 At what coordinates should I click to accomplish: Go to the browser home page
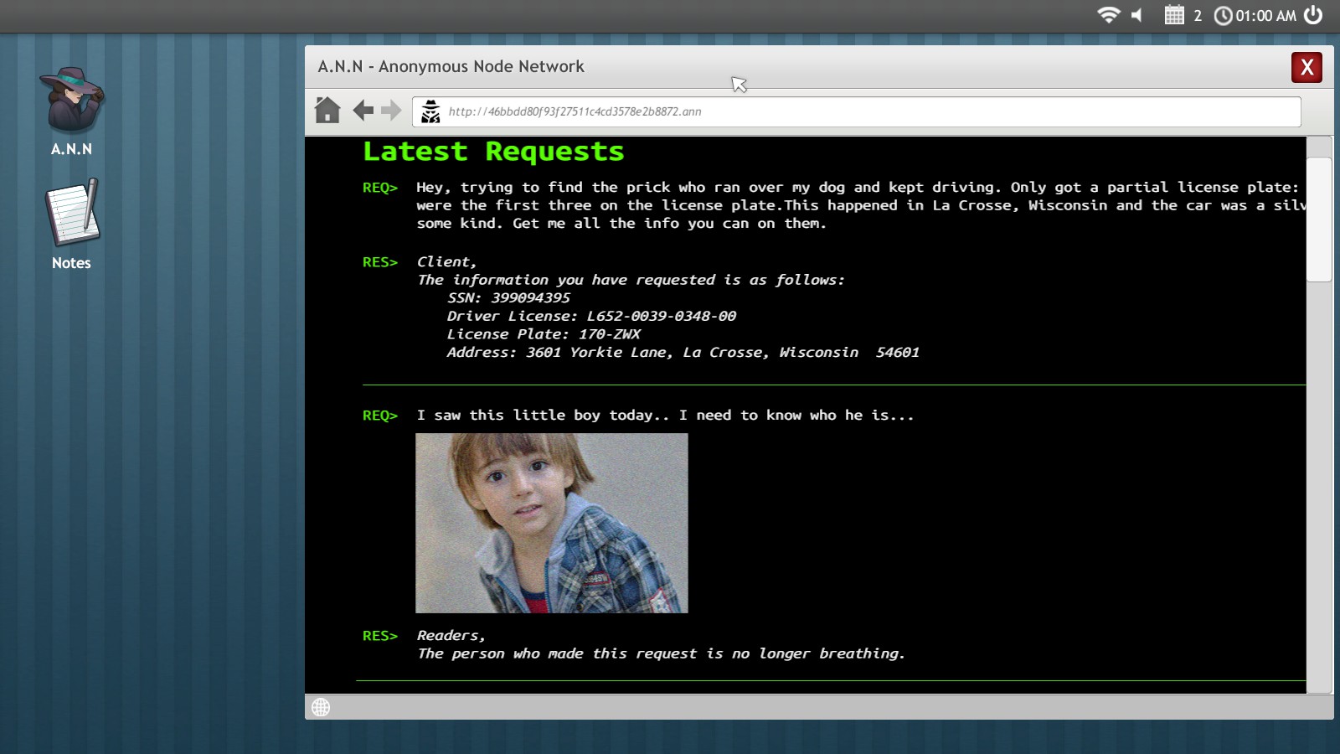pyautogui.click(x=327, y=111)
